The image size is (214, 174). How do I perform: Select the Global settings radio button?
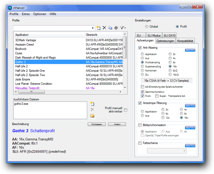point(147,27)
